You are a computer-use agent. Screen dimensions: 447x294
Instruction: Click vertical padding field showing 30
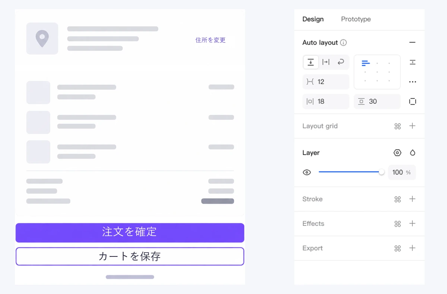click(377, 101)
